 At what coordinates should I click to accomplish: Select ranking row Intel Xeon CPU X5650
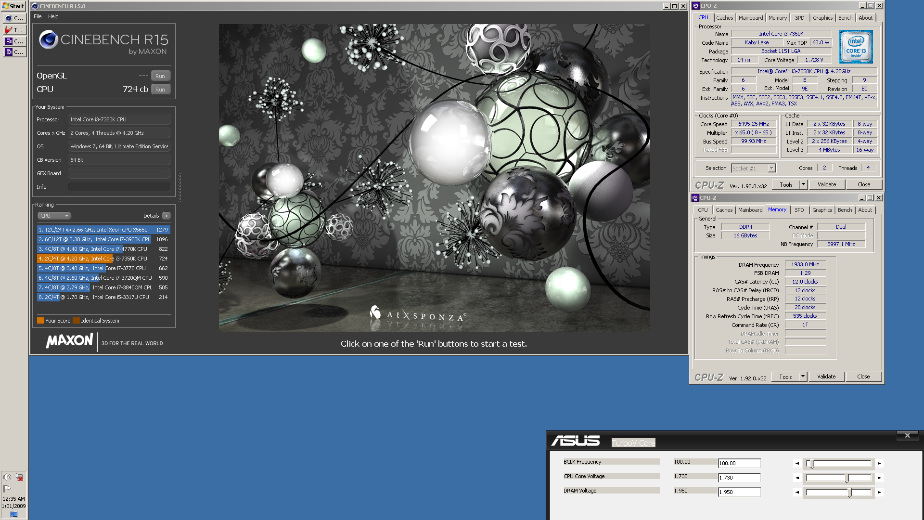(103, 230)
